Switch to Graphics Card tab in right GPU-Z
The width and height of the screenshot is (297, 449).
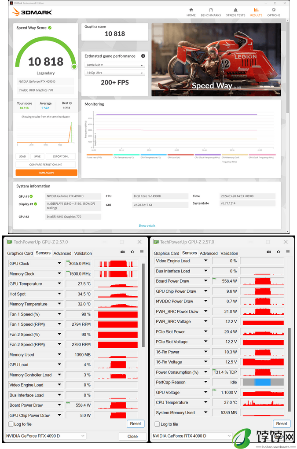click(x=166, y=254)
